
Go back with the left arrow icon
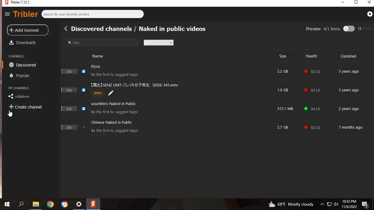point(66,29)
